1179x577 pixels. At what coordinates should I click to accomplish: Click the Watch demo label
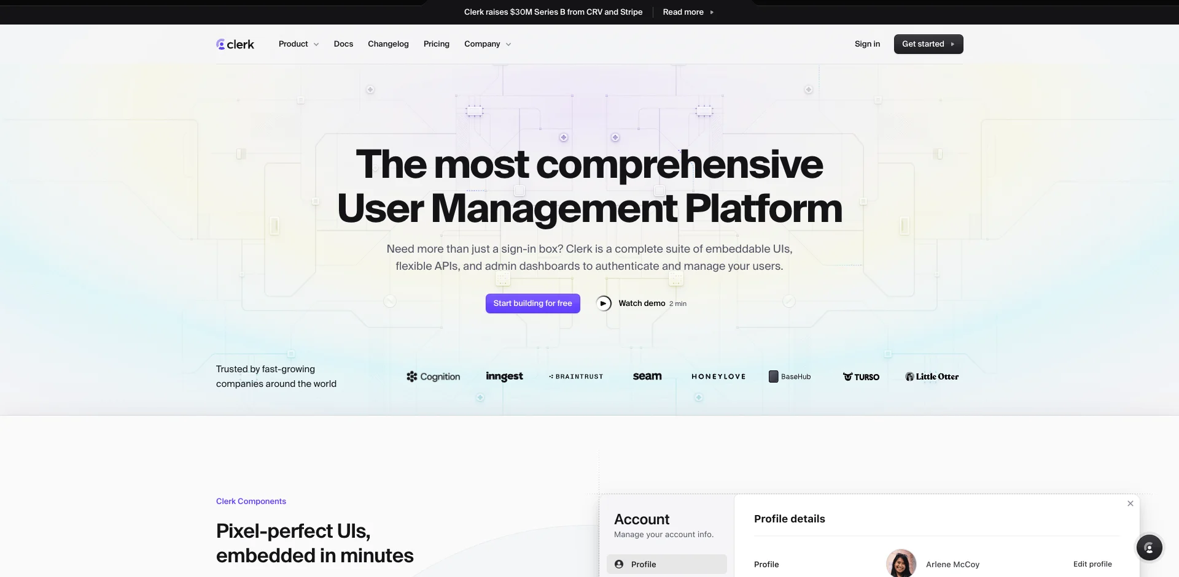(x=642, y=304)
